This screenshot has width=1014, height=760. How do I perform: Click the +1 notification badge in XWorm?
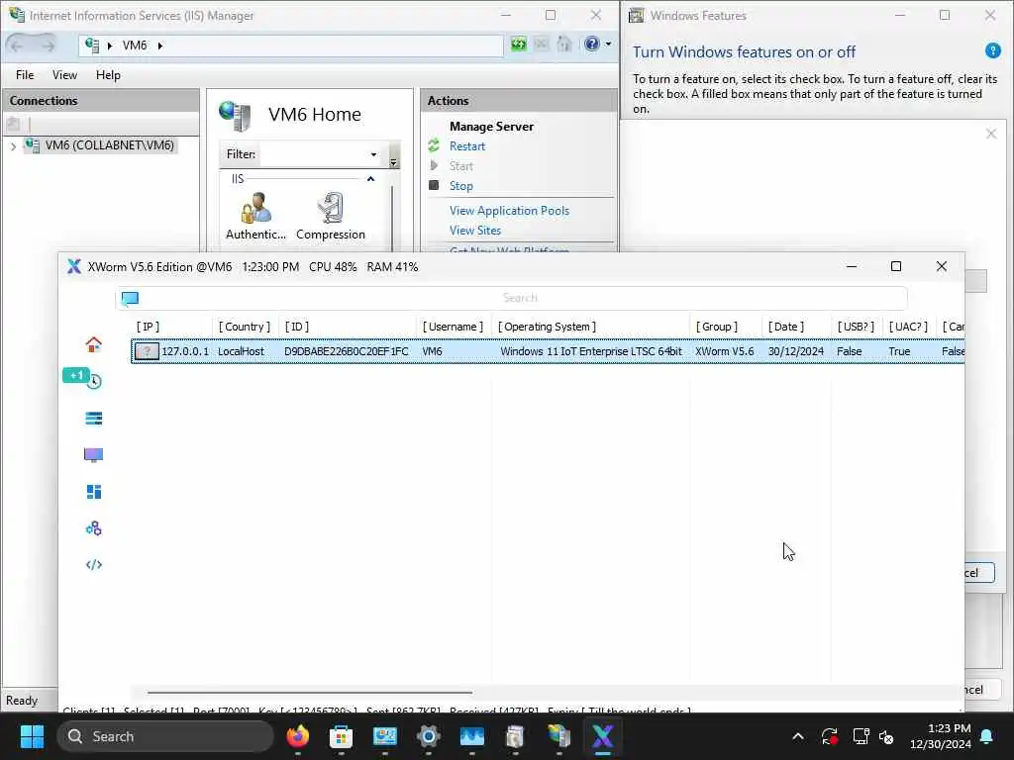75,375
